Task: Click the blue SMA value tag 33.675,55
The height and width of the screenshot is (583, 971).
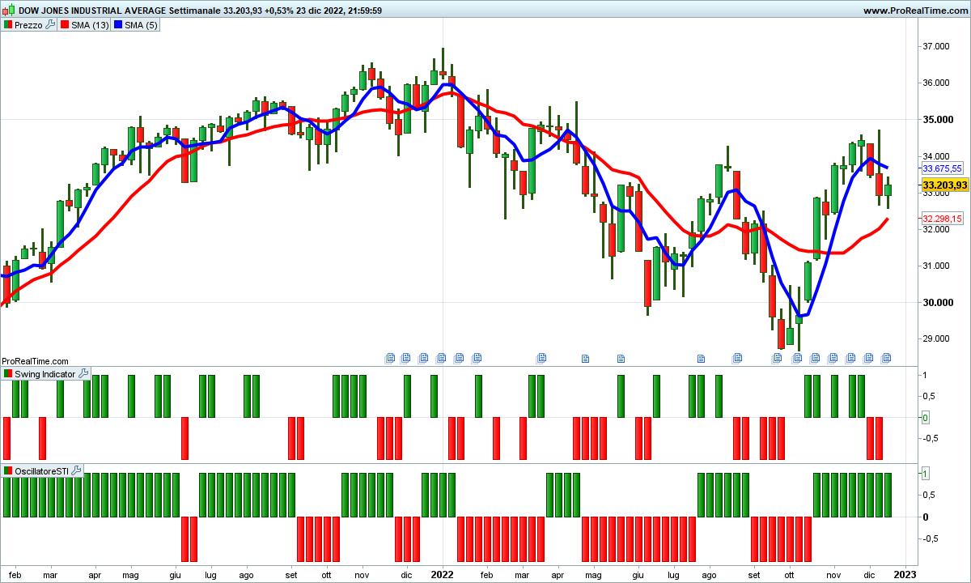Action: [x=943, y=168]
